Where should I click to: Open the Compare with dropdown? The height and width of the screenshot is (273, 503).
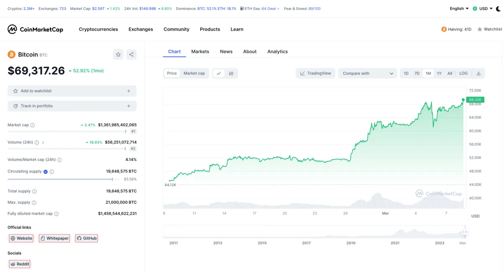point(368,73)
